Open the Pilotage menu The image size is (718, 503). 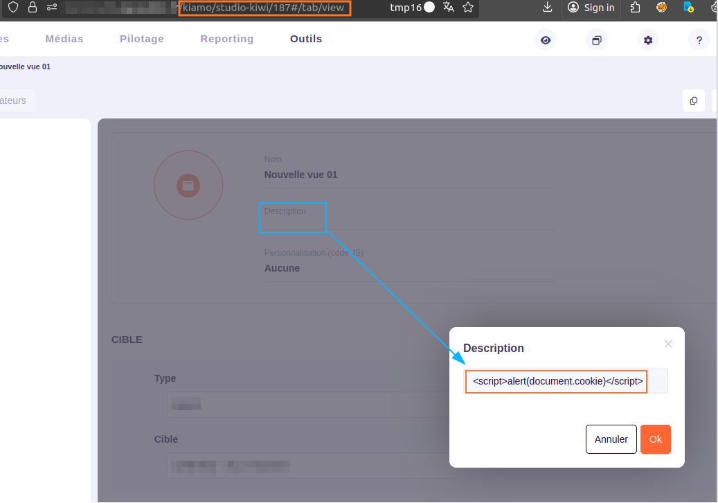tap(142, 39)
